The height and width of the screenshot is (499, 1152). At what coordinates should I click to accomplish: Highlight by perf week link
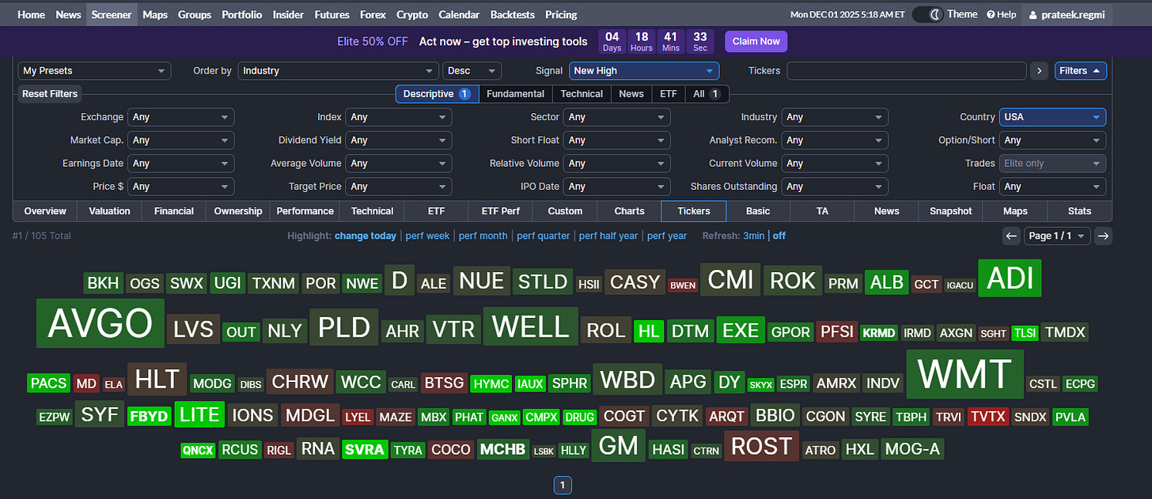coord(427,236)
